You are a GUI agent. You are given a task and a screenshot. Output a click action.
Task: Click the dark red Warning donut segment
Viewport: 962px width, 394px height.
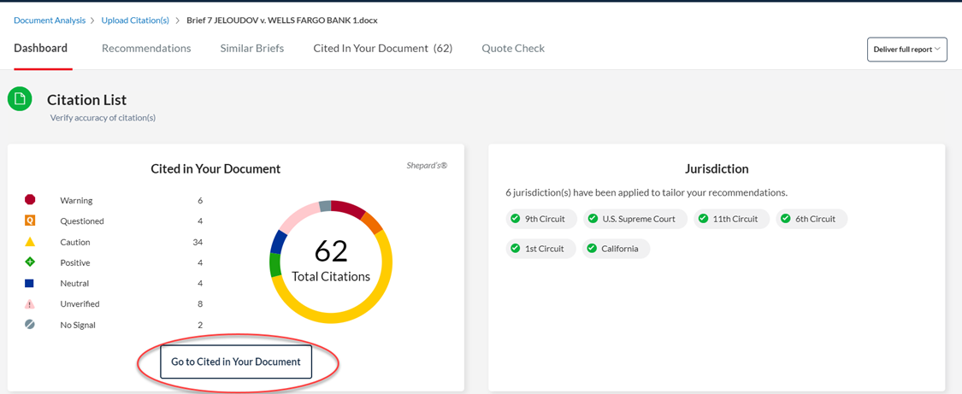350,208
